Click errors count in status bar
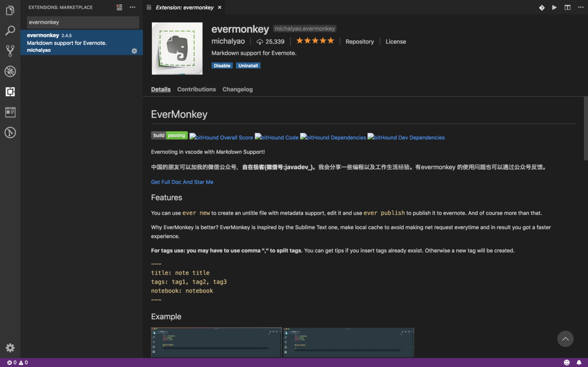Screen dimensions: 588x367 coord(12,363)
